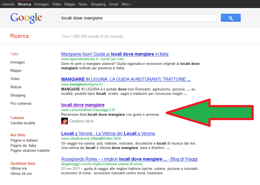This screenshot has height=185, width=260.
Task: Click the red Ricerca heading
Action: click(x=19, y=36)
